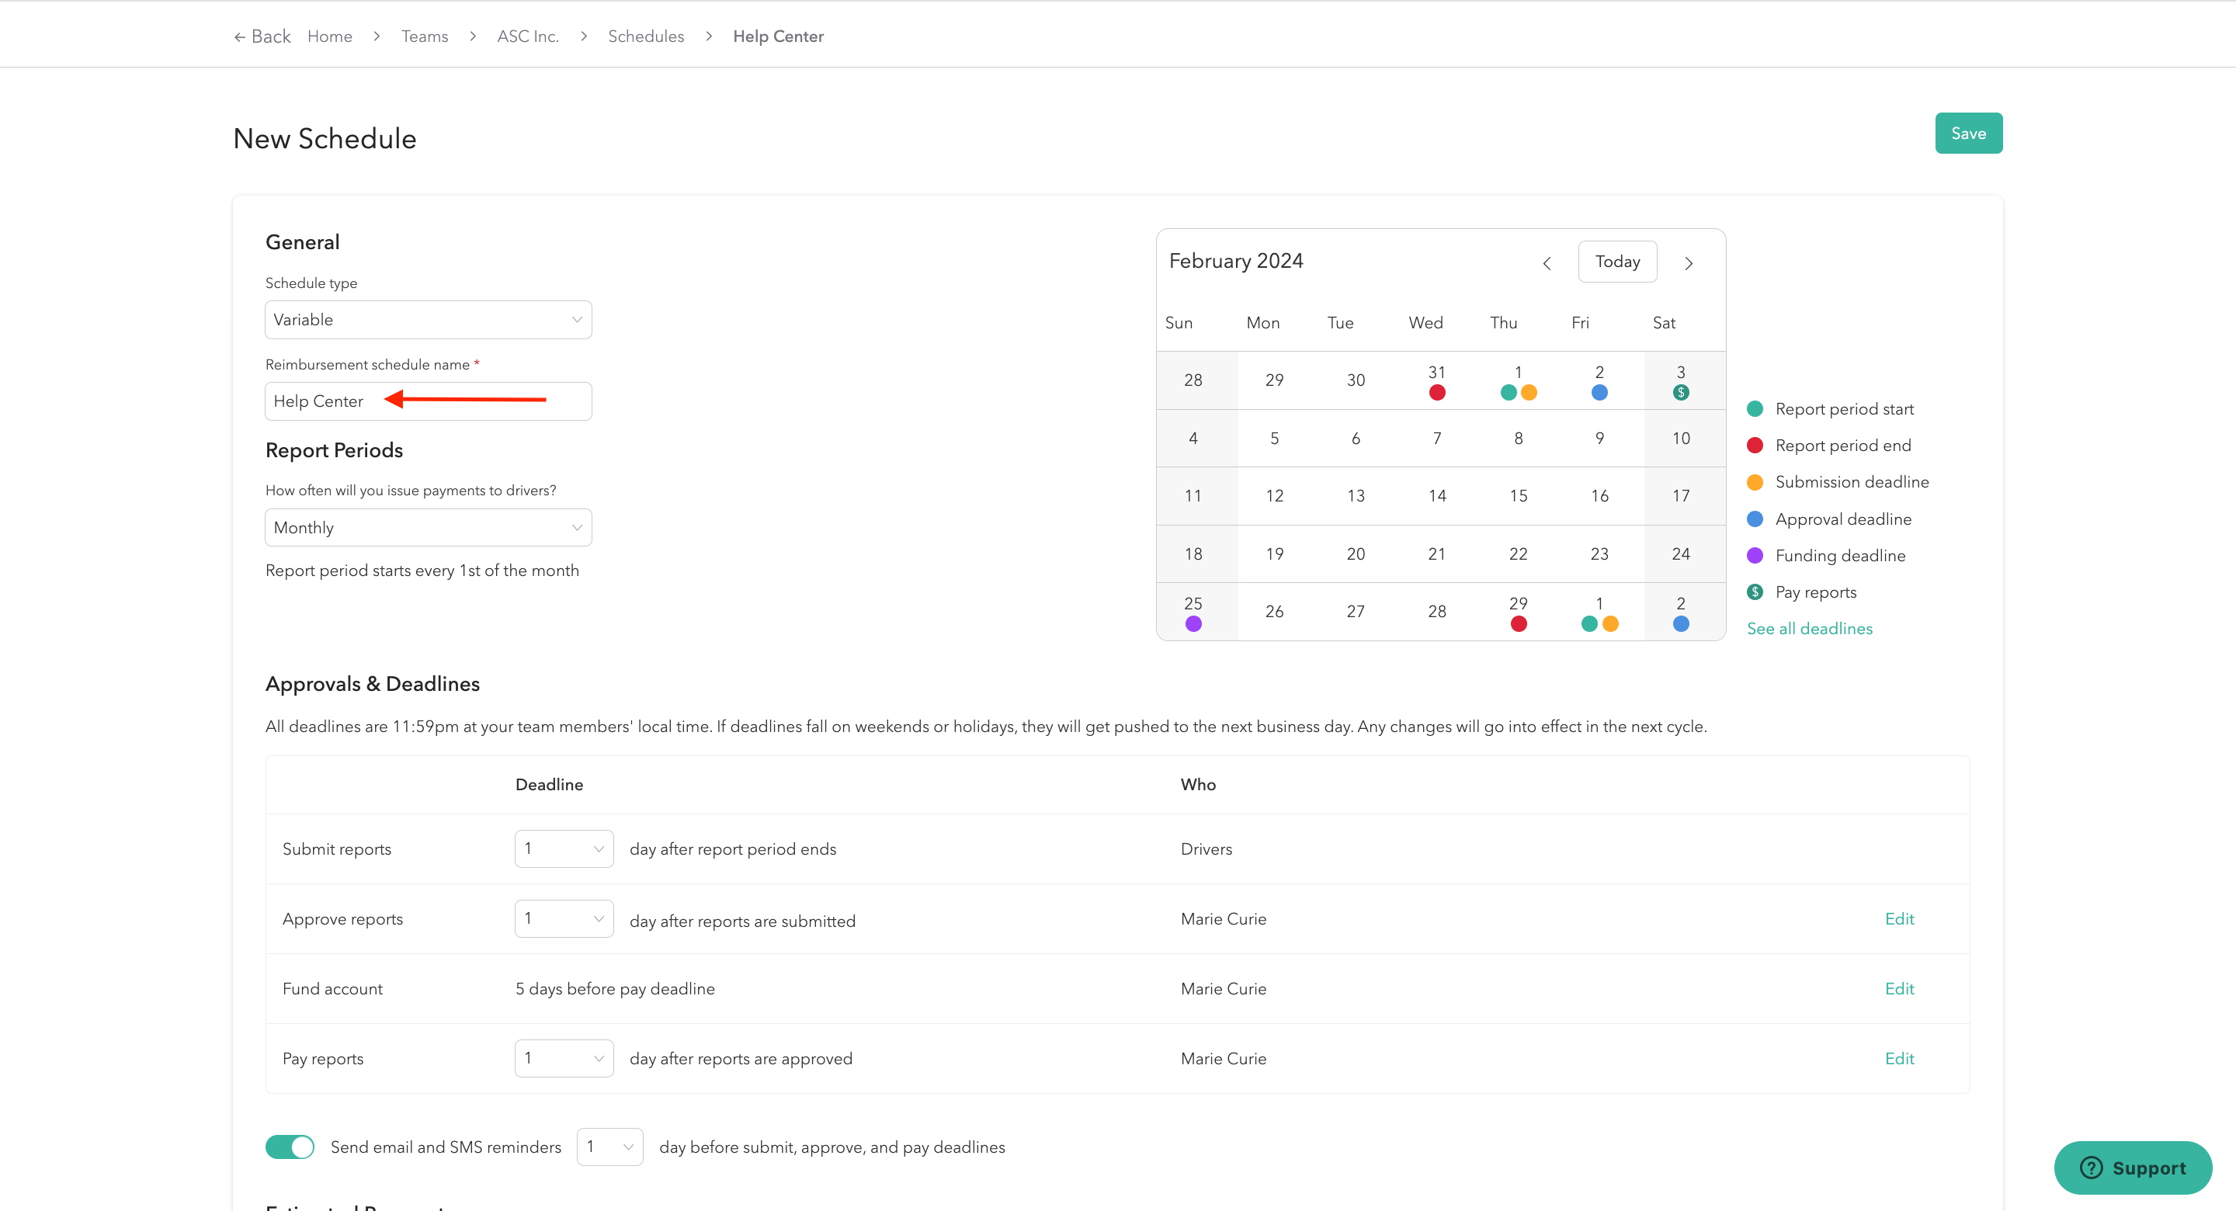Click the Reimbursement schedule name field
This screenshot has height=1211, width=2236.
tap(428, 401)
